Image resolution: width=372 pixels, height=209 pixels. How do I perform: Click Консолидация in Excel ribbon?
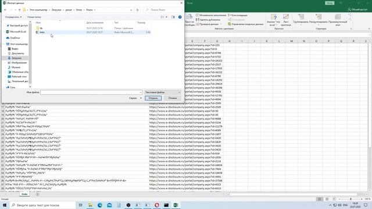[238, 15]
